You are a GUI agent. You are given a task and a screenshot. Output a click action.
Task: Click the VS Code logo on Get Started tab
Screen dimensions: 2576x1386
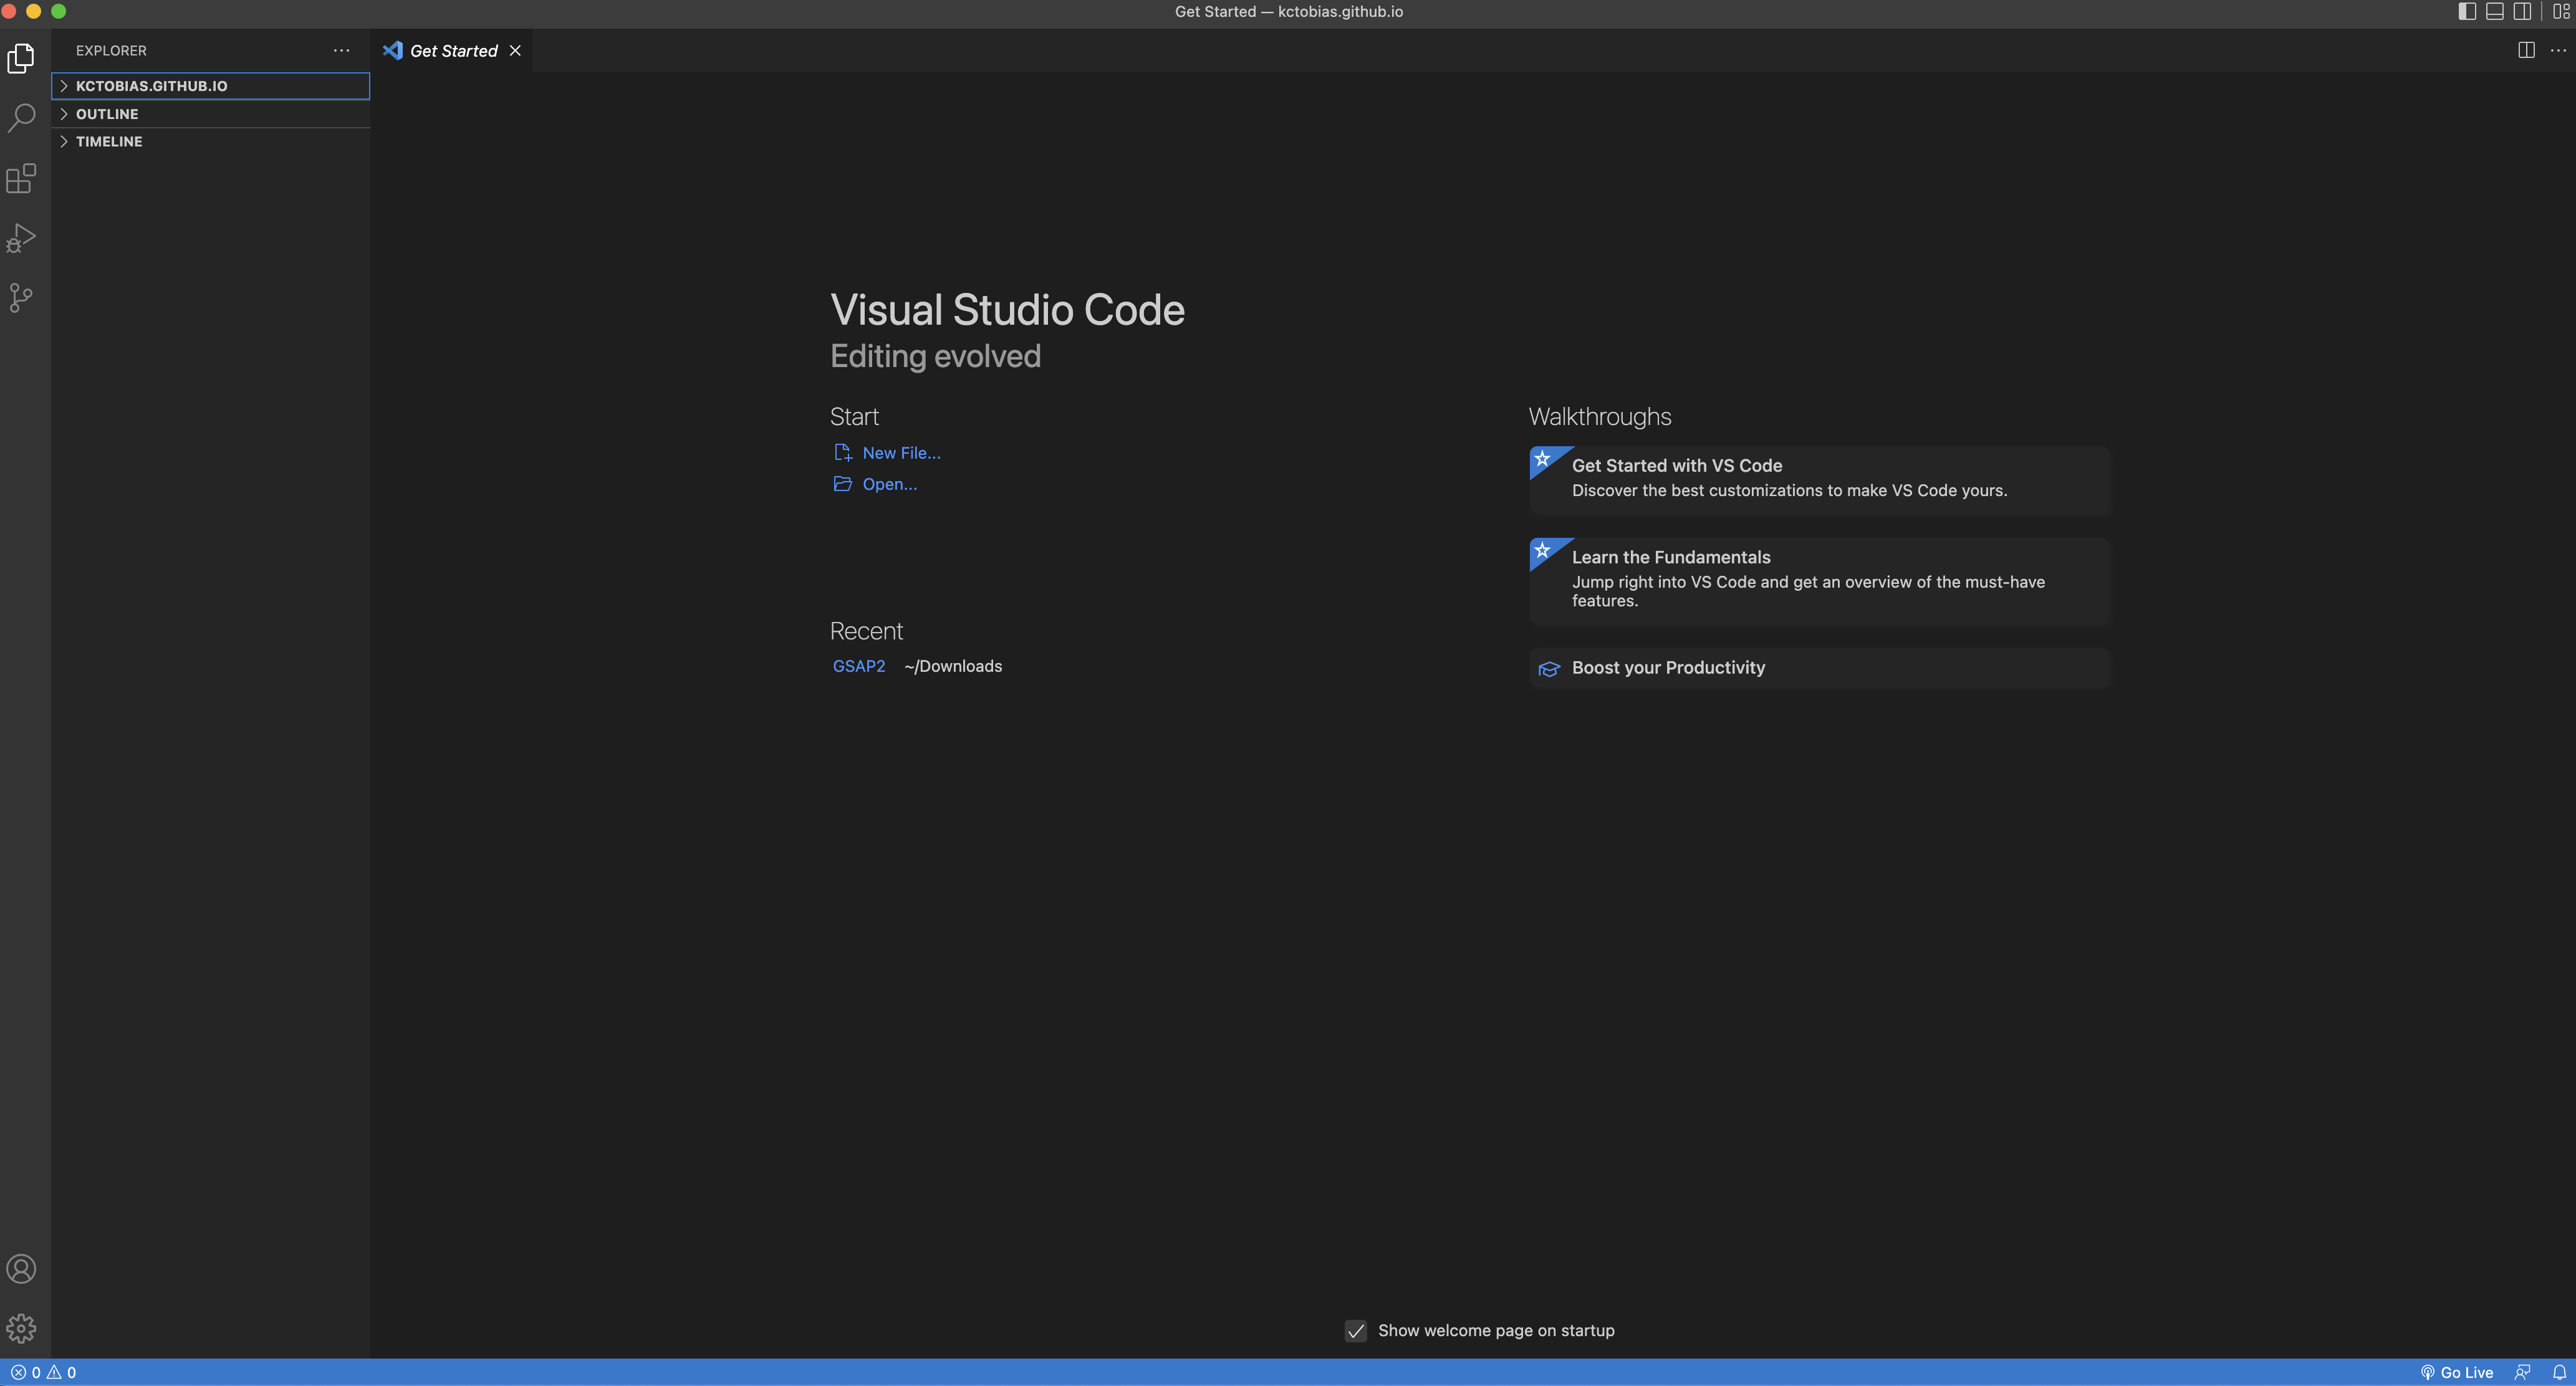[393, 50]
